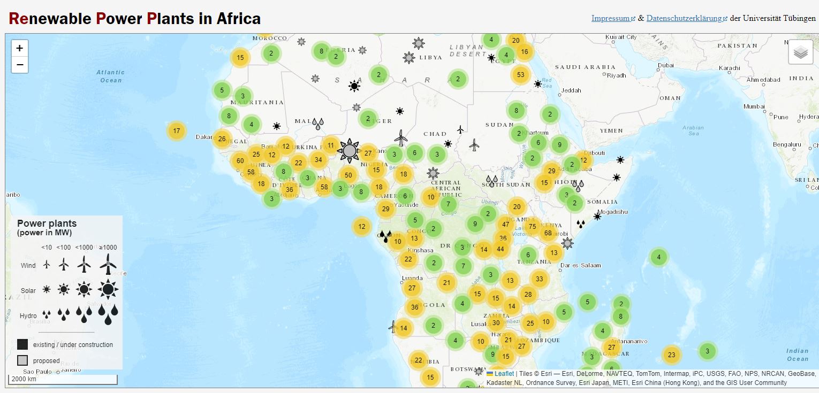Click the hydro droplet marker in Mali
The image size is (819, 393).
tap(318, 125)
